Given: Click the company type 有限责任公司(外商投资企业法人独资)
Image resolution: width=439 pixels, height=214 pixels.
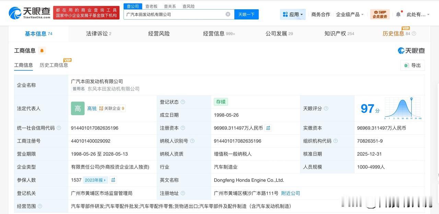Looking at the screenshot, I should click(x=110, y=167).
